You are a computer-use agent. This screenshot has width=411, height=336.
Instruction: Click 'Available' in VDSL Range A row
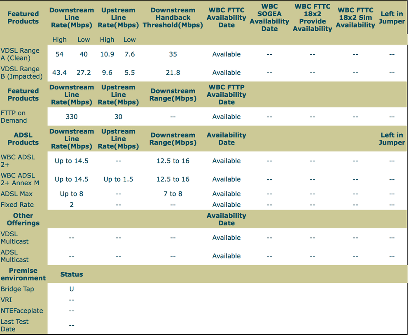(227, 54)
